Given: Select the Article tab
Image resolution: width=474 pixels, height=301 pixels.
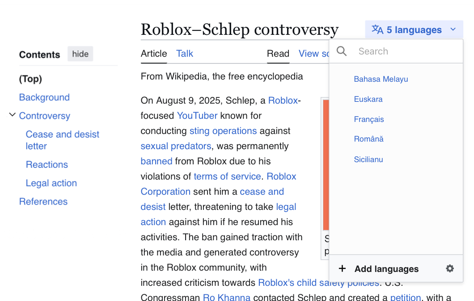Looking at the screenshot, I should (x=154, y=54).
